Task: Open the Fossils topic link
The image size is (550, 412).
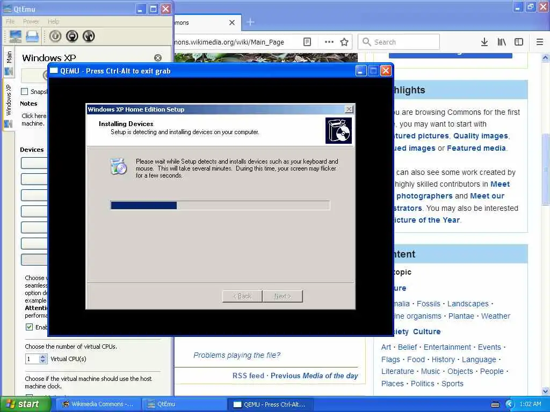Action: click(x=428, y=304)
